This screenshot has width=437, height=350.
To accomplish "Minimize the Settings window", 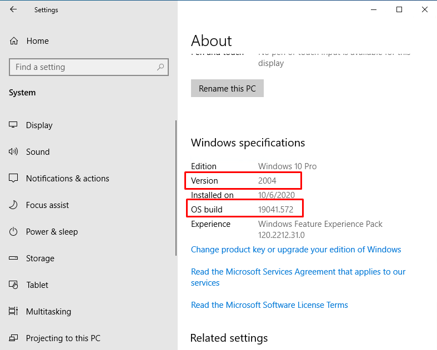I will (374, 9).
